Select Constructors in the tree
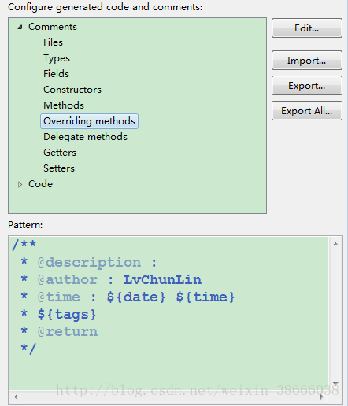The height and width of the screenshot is (406, 348). pyautogui.click(x=72, y=90)
